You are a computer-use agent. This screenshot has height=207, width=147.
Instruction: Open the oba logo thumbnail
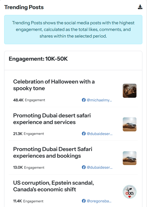click(x=130, y=192)
